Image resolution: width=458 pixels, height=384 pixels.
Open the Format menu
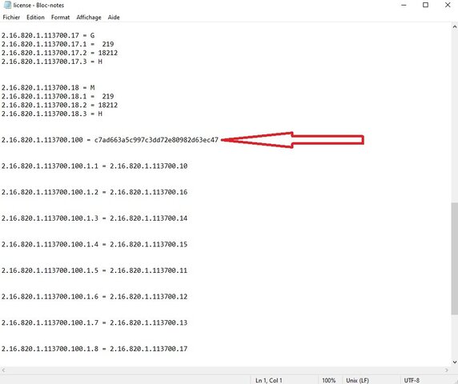click(61, 18)
